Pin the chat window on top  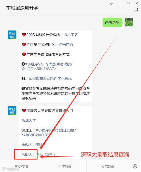(111, 3)
